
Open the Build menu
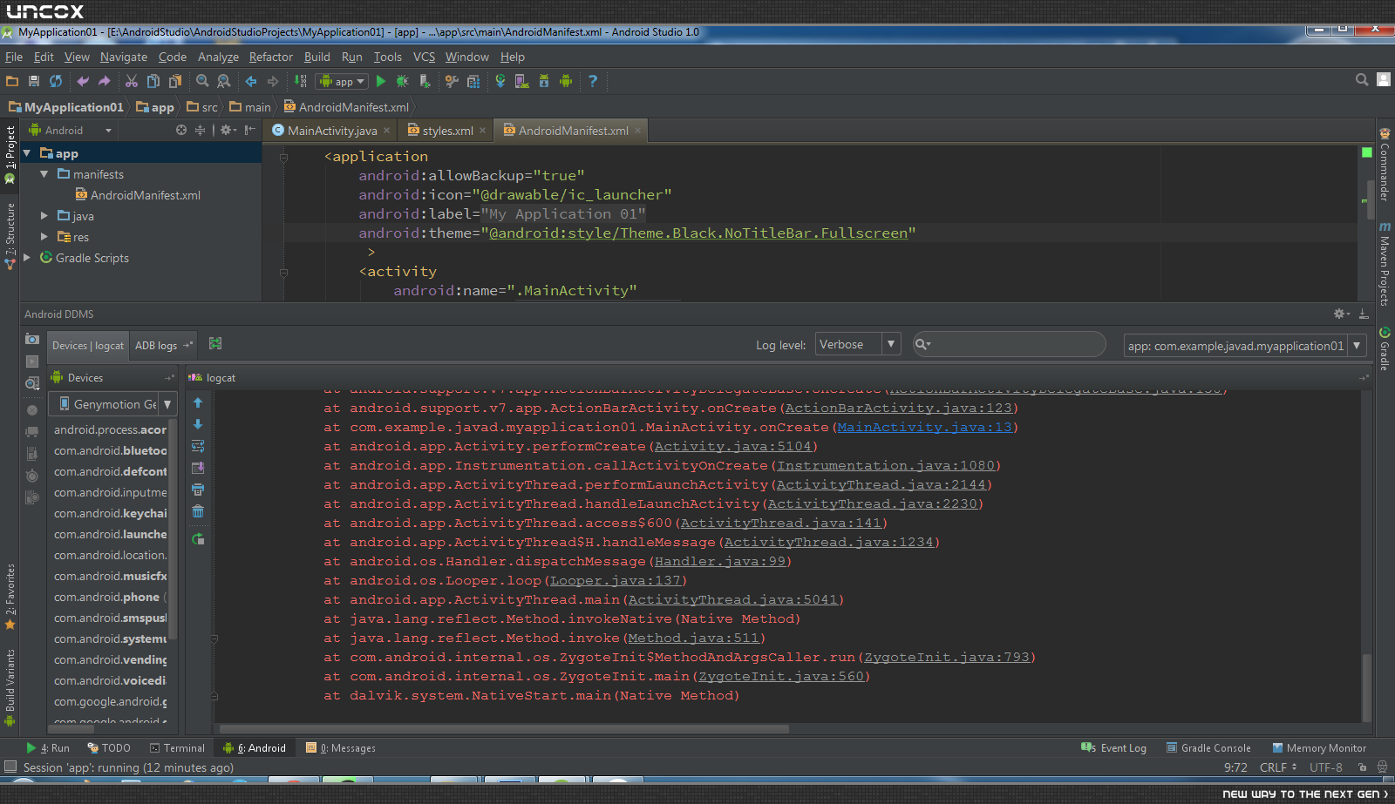coord(317,57)
